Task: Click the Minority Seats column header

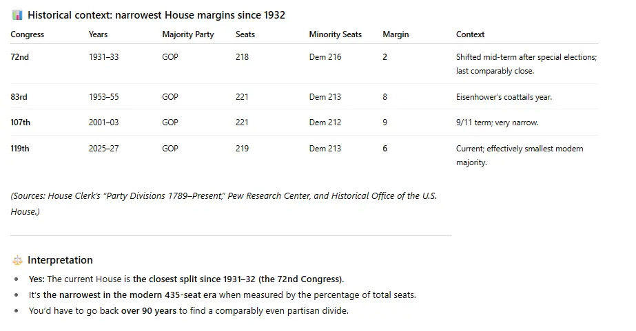Action: [335, 34]
